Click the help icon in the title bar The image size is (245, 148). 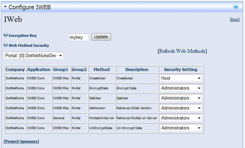point(236,7)
